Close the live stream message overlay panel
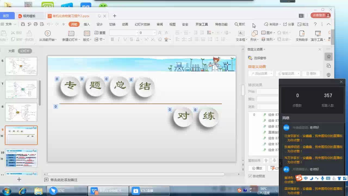The image size is (348, 196). pos(341,82)
